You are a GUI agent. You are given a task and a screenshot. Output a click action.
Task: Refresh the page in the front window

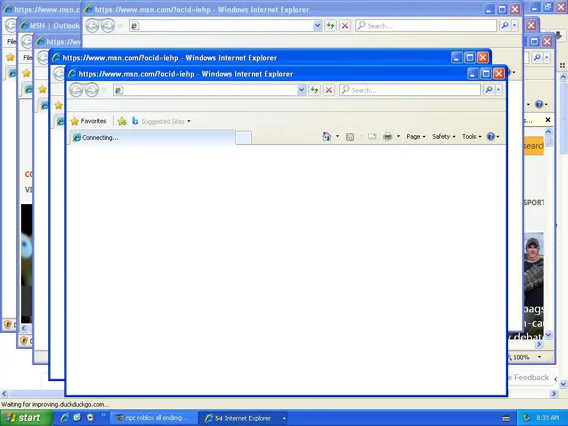[x=315, y=90]
